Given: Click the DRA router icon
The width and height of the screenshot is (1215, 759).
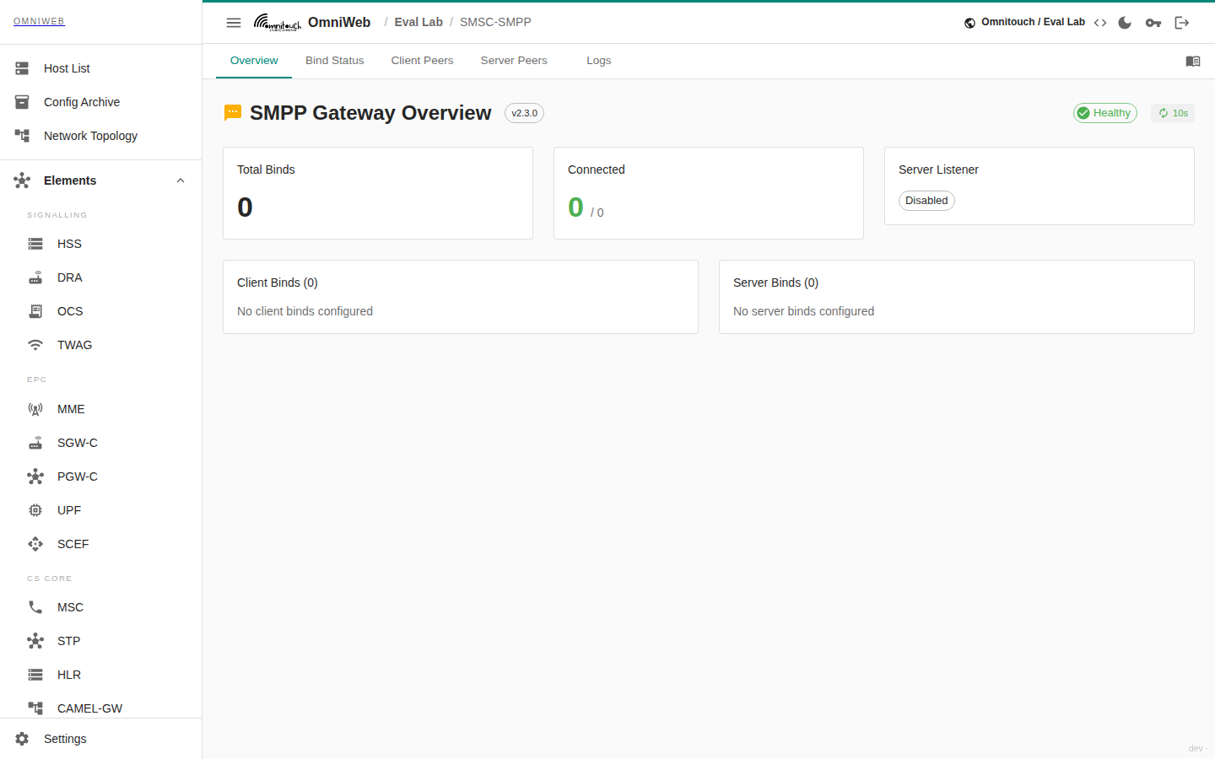Looking at the screenshot, I should pos(35,277).
